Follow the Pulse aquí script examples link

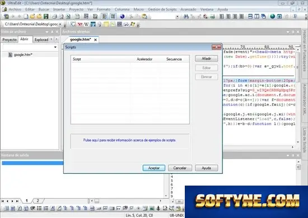(x=129, y=140)
